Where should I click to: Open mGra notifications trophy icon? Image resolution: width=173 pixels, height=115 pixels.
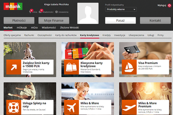tap(30, 12)
